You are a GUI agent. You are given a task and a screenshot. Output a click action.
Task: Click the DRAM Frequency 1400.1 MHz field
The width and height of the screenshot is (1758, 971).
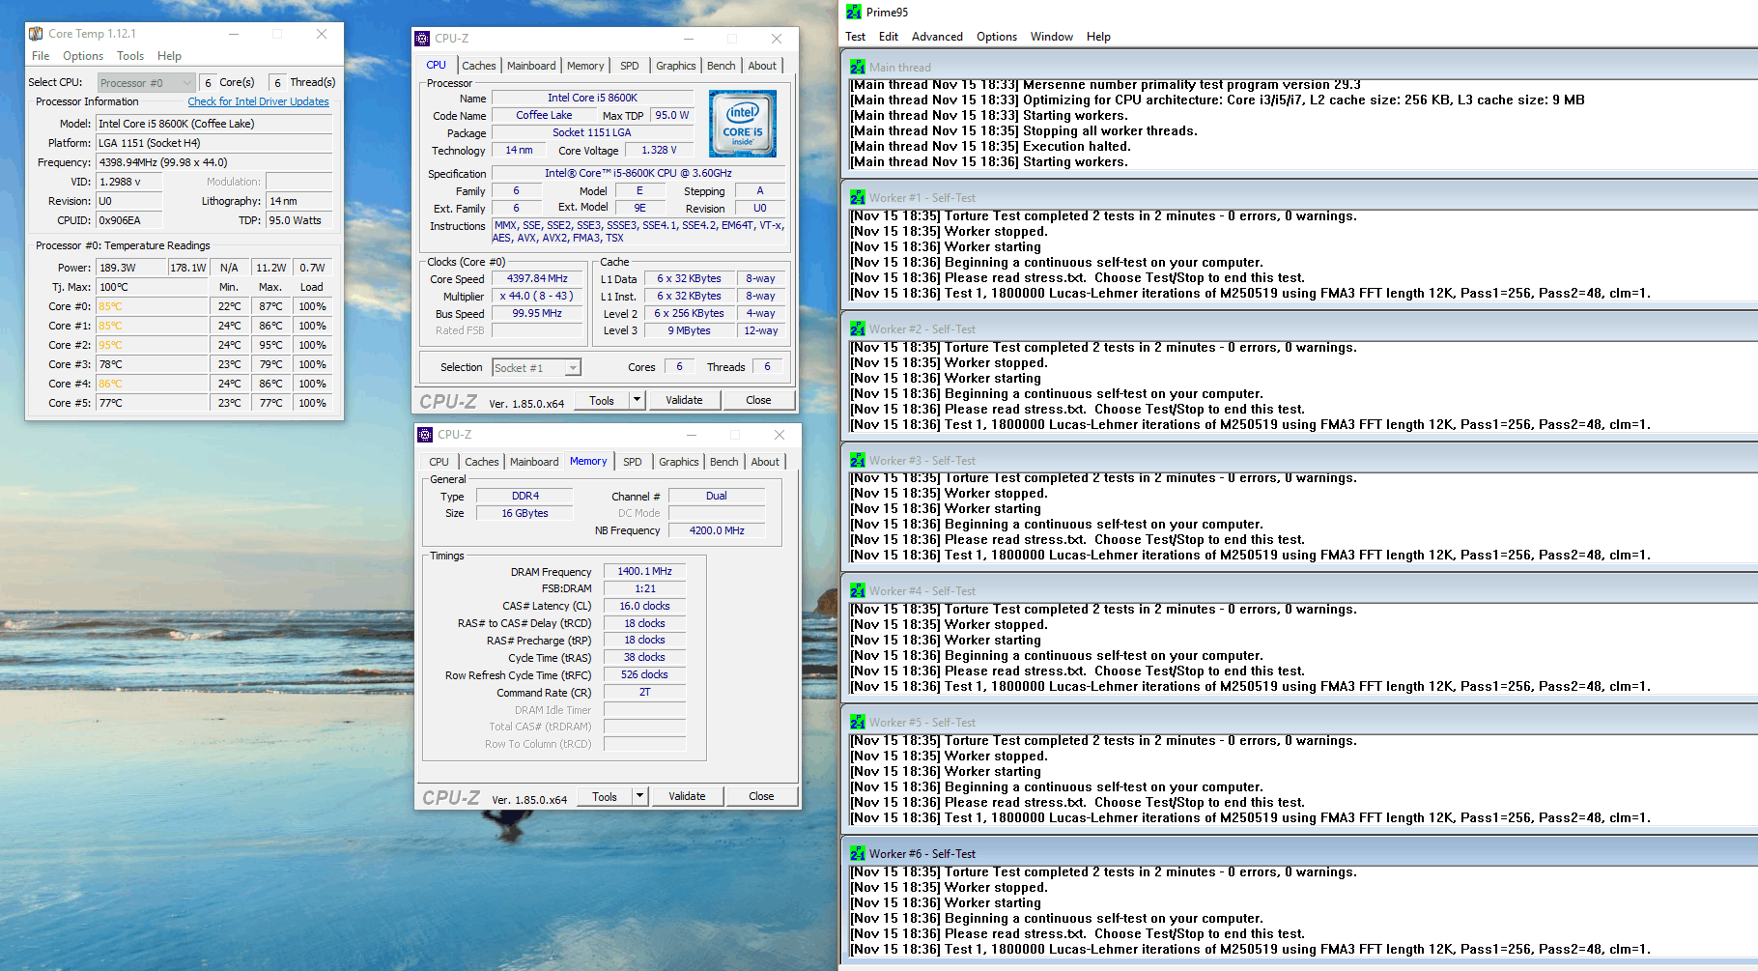(644, 571)
